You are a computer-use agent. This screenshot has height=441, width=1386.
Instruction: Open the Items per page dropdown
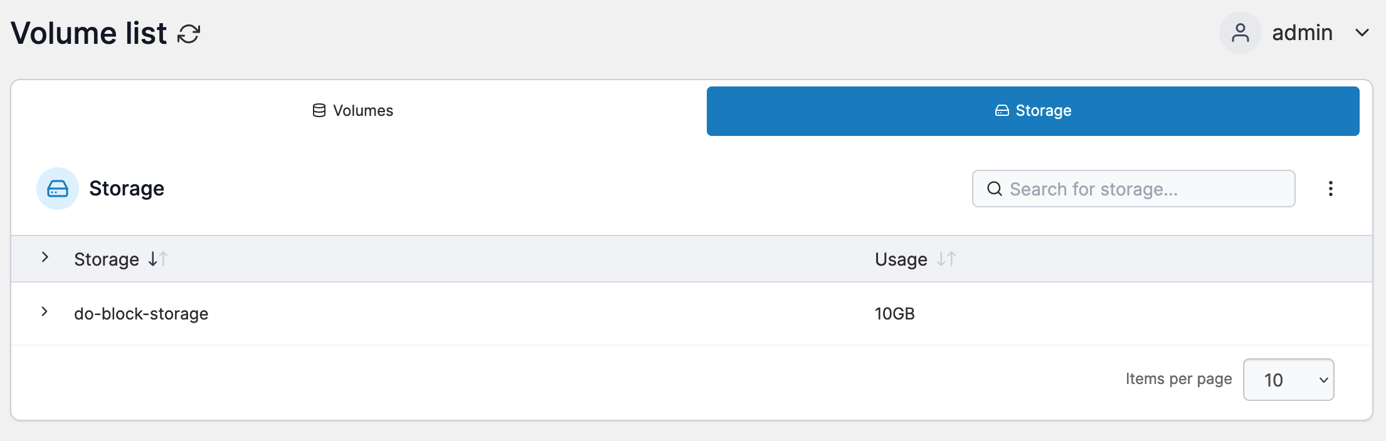pyautogui.click(x=1288, y=380)
